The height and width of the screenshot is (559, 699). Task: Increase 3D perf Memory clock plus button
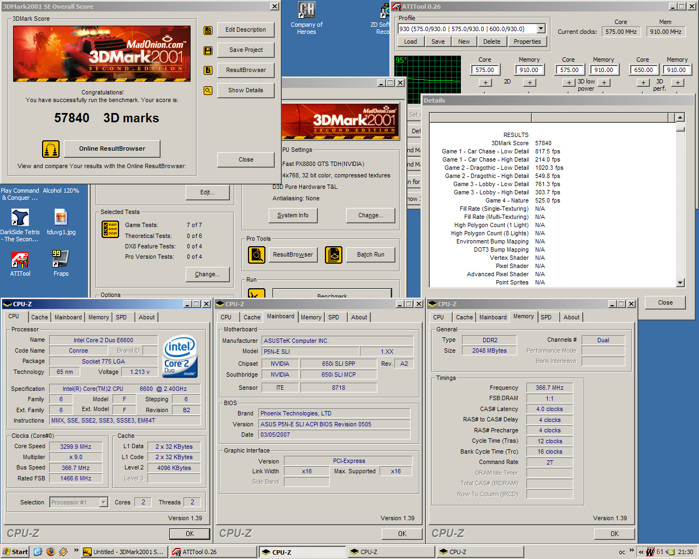click(x=678, y=83)
